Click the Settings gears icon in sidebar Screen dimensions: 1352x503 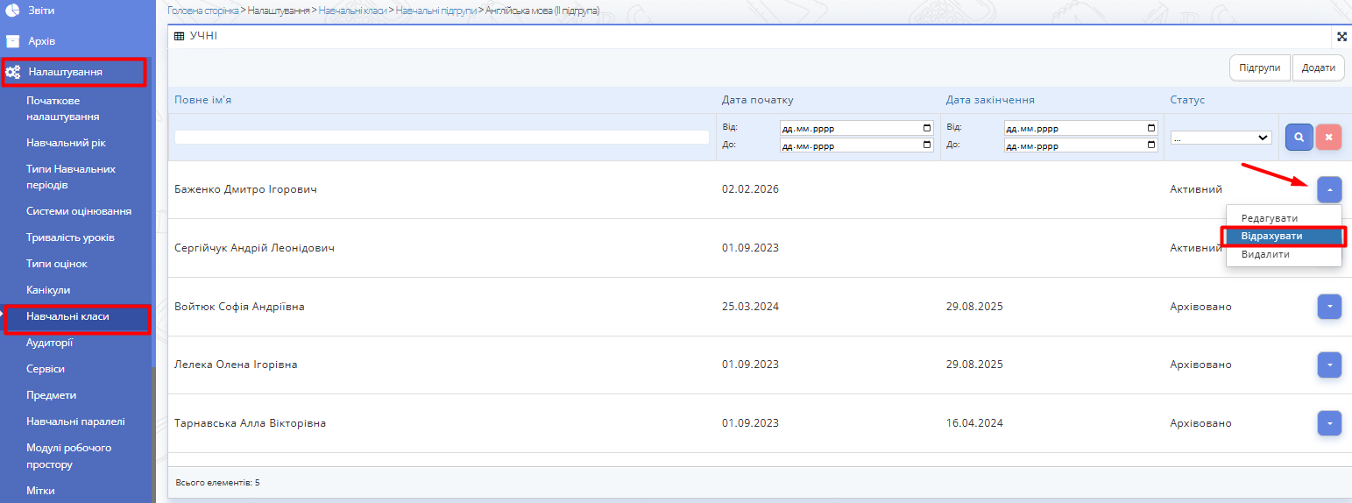click(13, 72)
